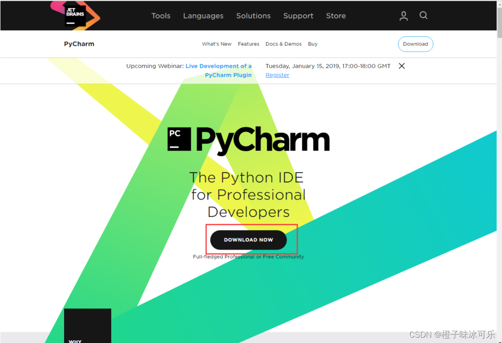This screenshot has width=502, height=343.
Task: Register for the PyCharm Plugin webinar
Action: coord(277,75)
